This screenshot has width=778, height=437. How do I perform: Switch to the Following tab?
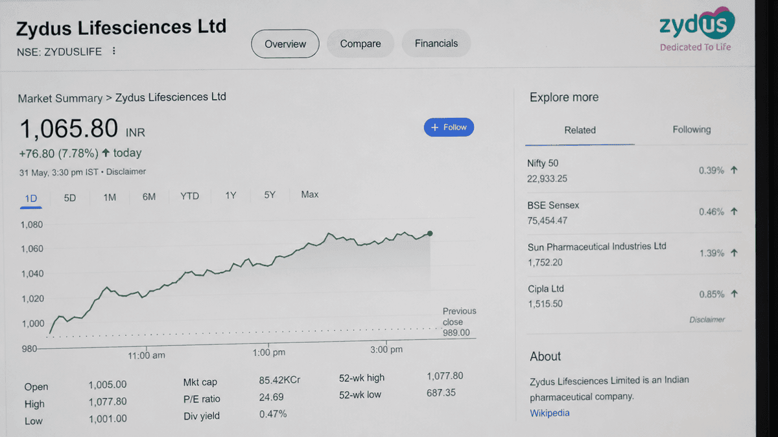tap(692, 129)
